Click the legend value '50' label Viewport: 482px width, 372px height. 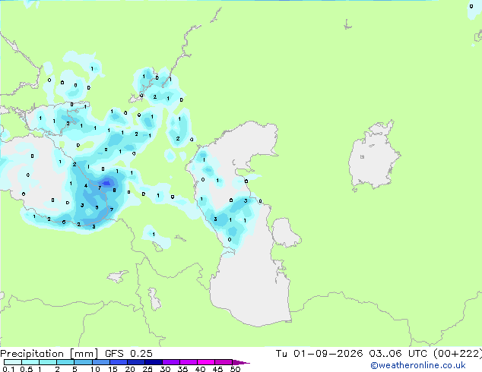coord(235,369)
